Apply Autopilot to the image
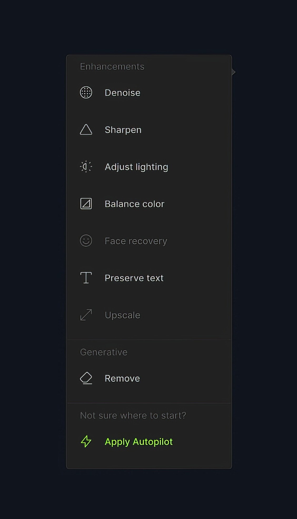 [x=139, y=442]
